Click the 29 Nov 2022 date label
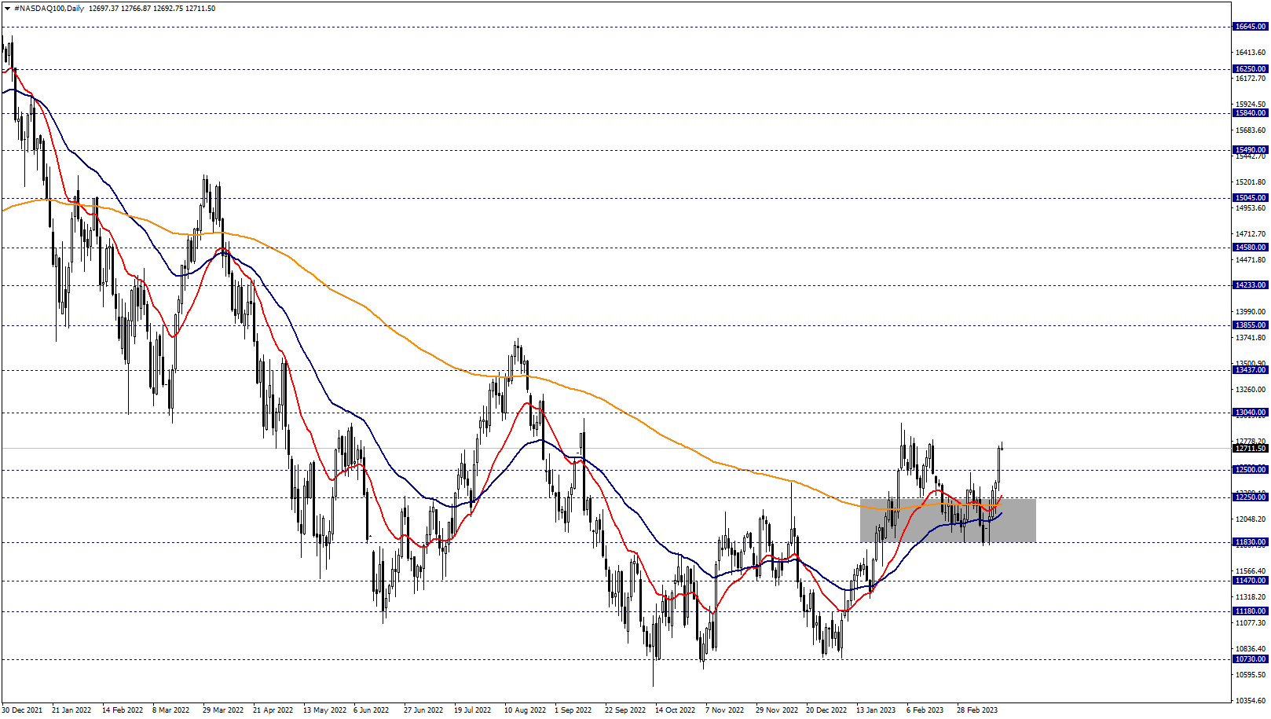1271x719 pixels. click(777, 710)
